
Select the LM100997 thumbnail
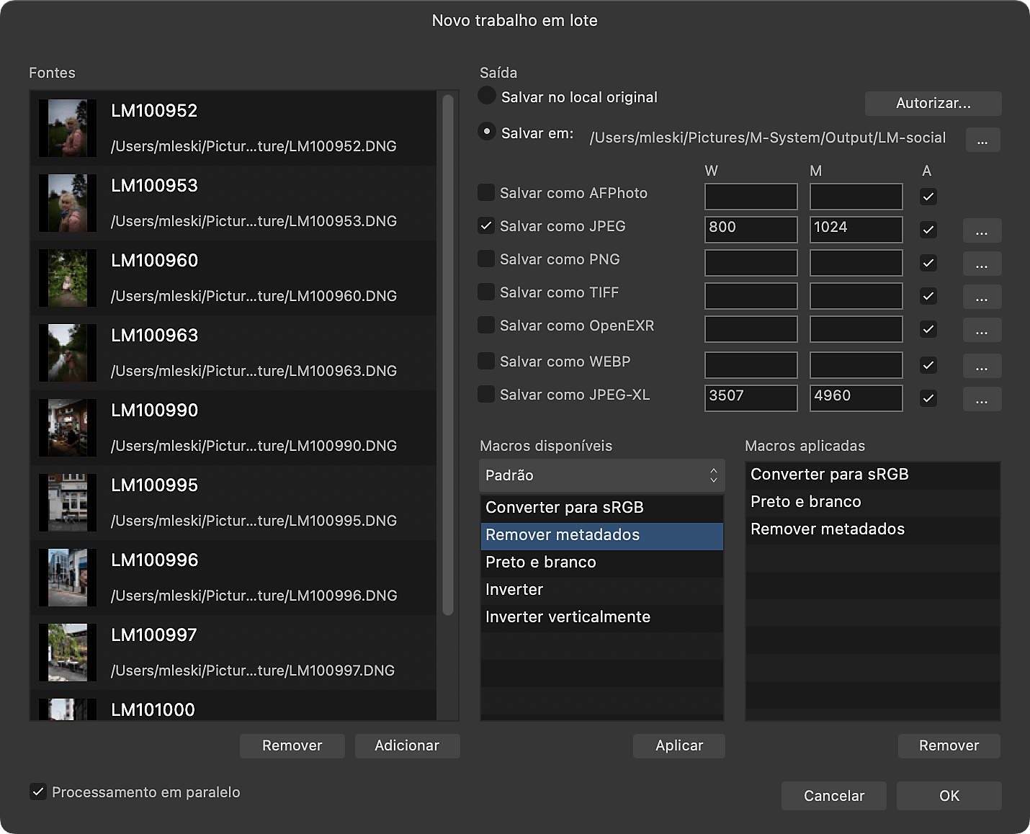68,653
